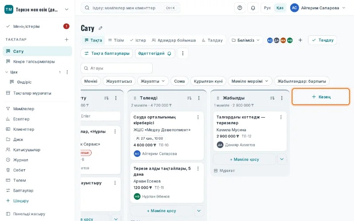Open Менің істерім in sidebar
Screen dimensions: 354x221
37,27
